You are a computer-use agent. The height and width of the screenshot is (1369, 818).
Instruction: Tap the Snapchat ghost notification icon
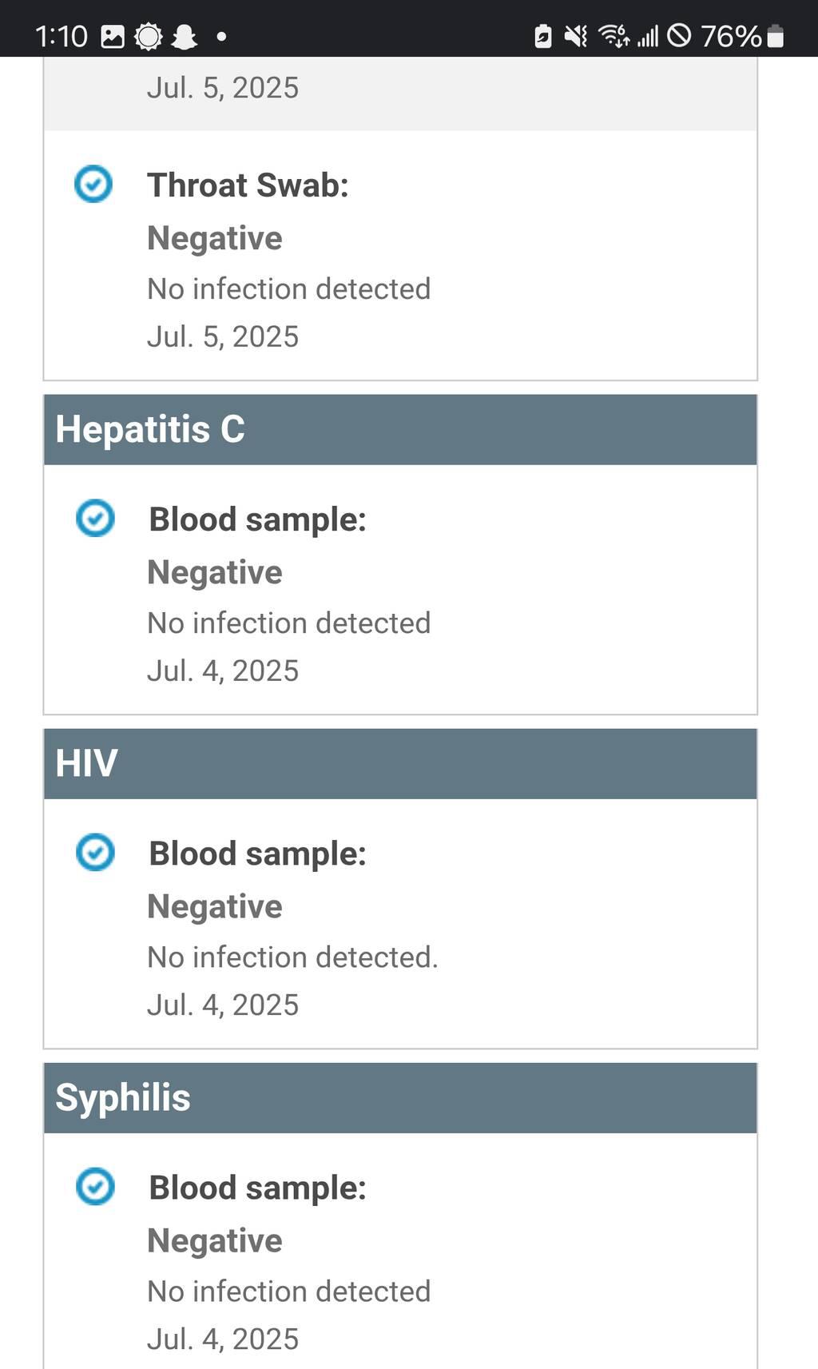(x=185, y=37)
